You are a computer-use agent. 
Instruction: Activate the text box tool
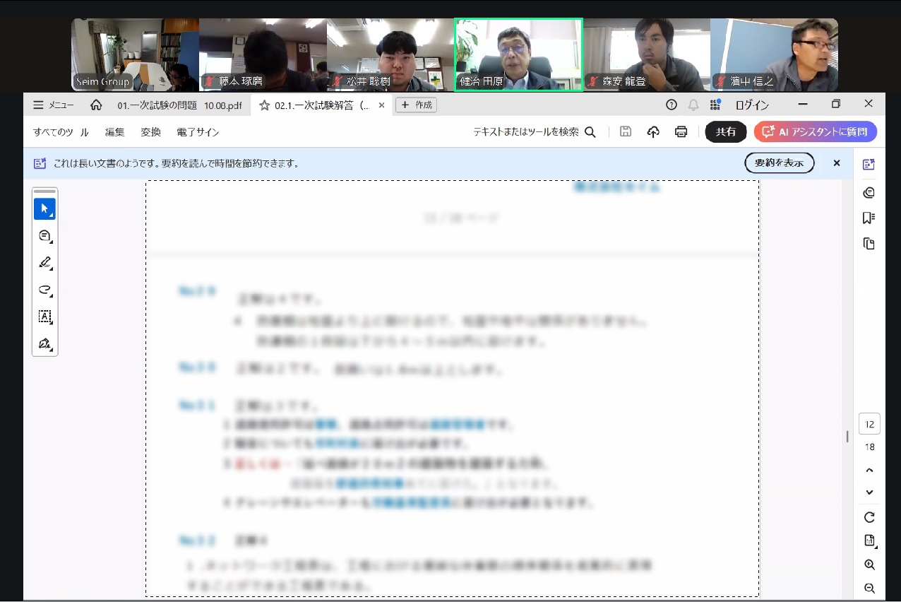[44, 317]
